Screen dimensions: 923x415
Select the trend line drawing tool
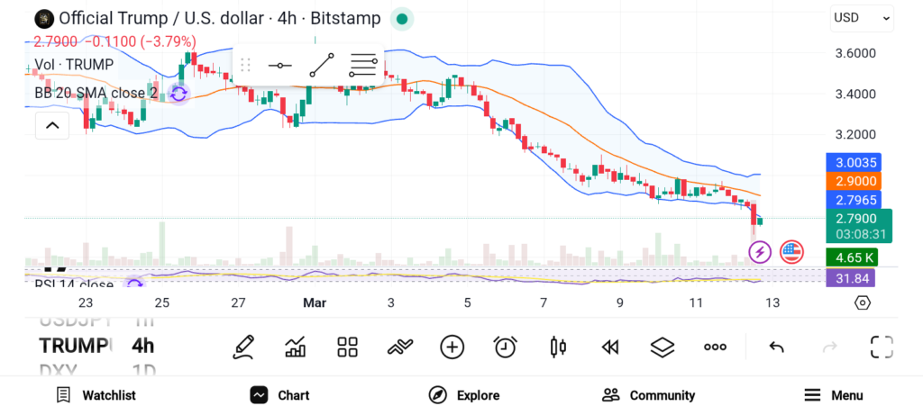click(322, 65)
